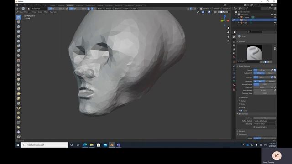Open the Render menu
Viewport: 292px width, 164px height.
(x=31, y=5)
